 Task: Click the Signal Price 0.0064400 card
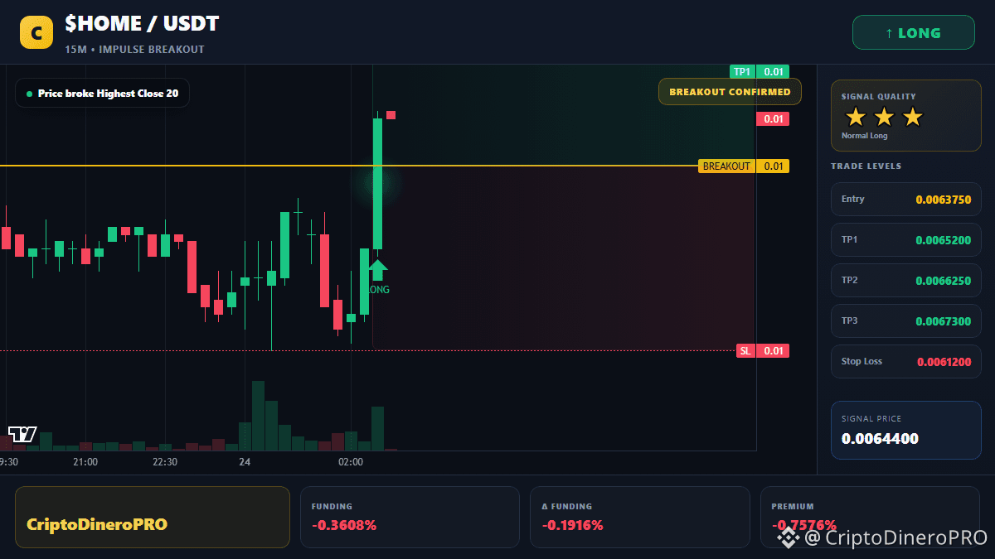(x=905, y=431)
